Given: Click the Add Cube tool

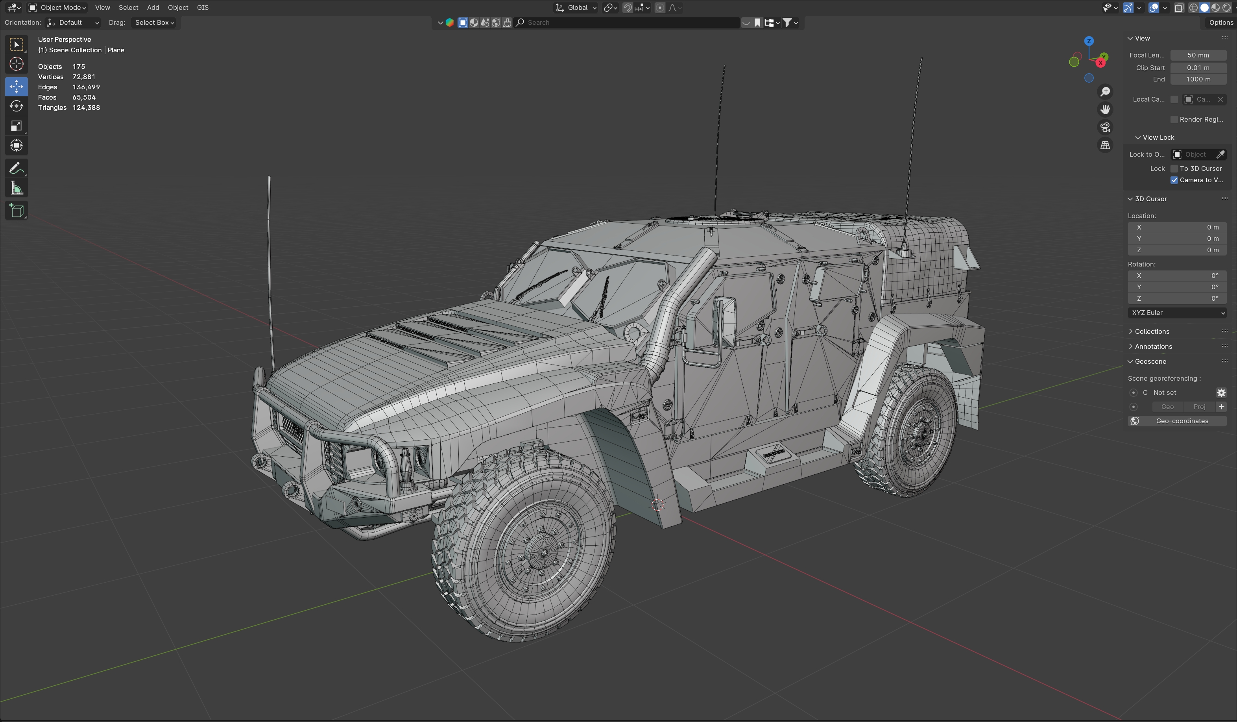Looking at the screenshot, I should [x=16, y=211].
